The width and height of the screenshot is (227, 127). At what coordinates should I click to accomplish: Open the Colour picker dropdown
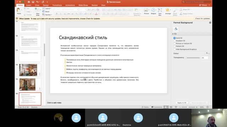(207, 53)
